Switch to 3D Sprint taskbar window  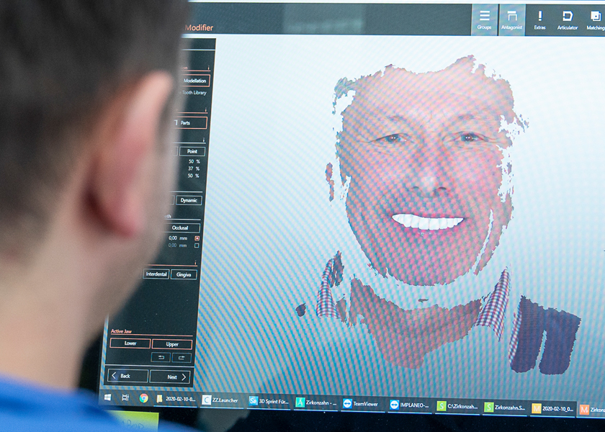[x=269, y=402]
